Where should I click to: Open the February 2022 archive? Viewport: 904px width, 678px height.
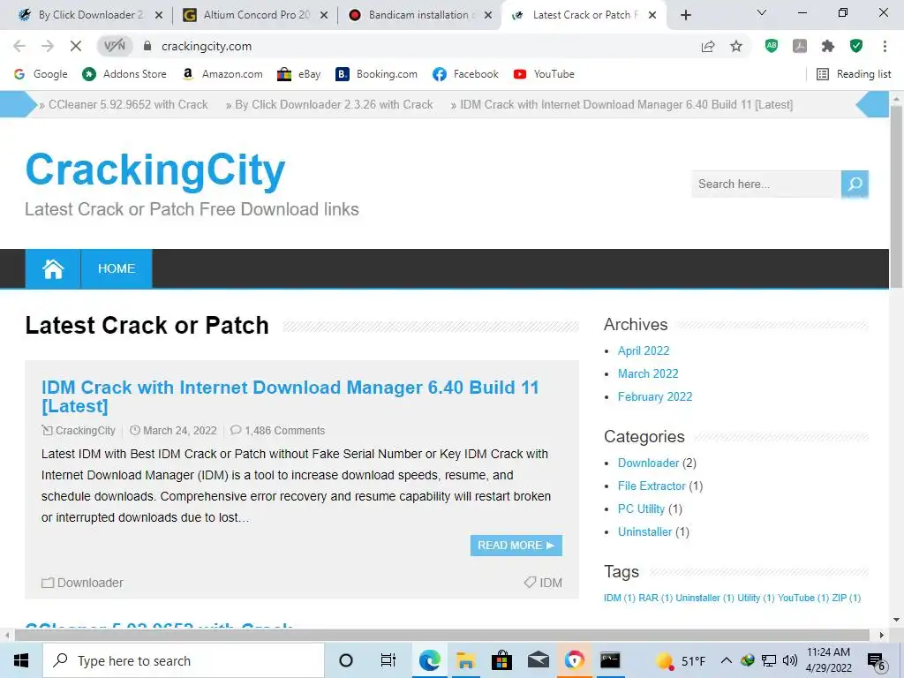point(655,396)
